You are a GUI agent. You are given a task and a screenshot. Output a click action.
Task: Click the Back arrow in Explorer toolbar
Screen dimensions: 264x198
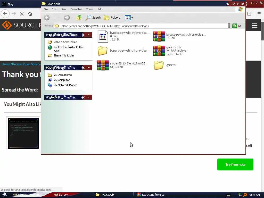click(x=47, y=18)
